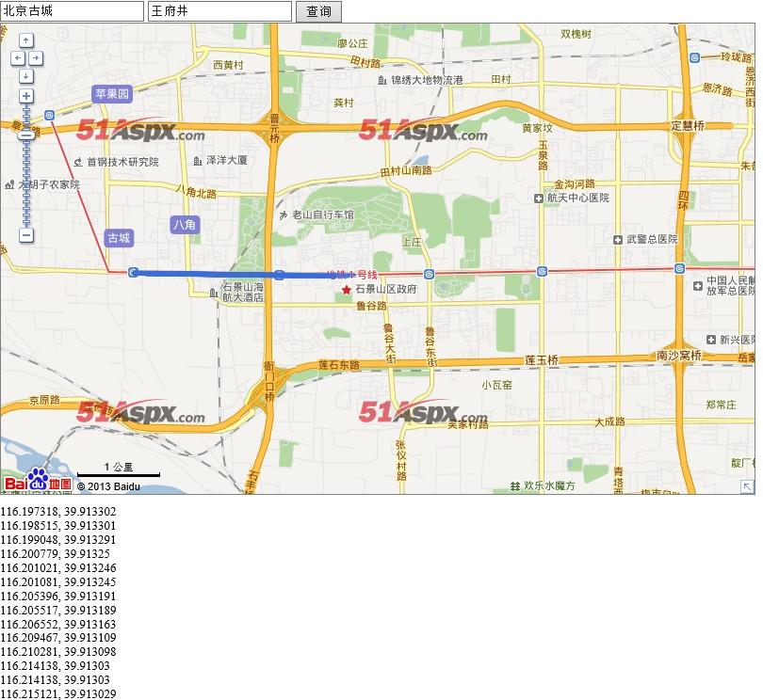Click the subway icon right of 地铁1号线 label
763x700 pixels.
429,274
